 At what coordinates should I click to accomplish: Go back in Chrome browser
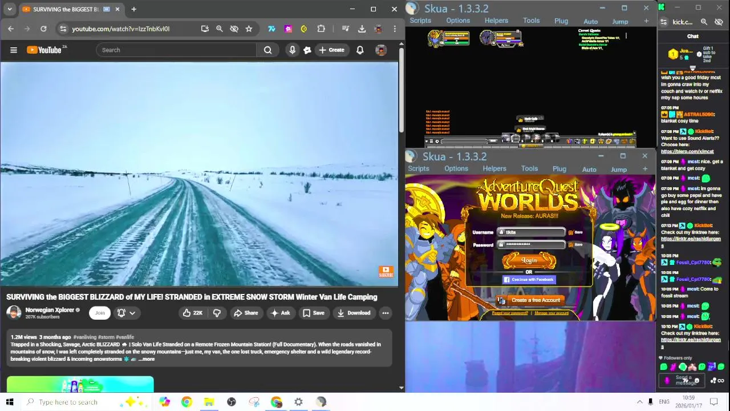[x=11, y=29]
